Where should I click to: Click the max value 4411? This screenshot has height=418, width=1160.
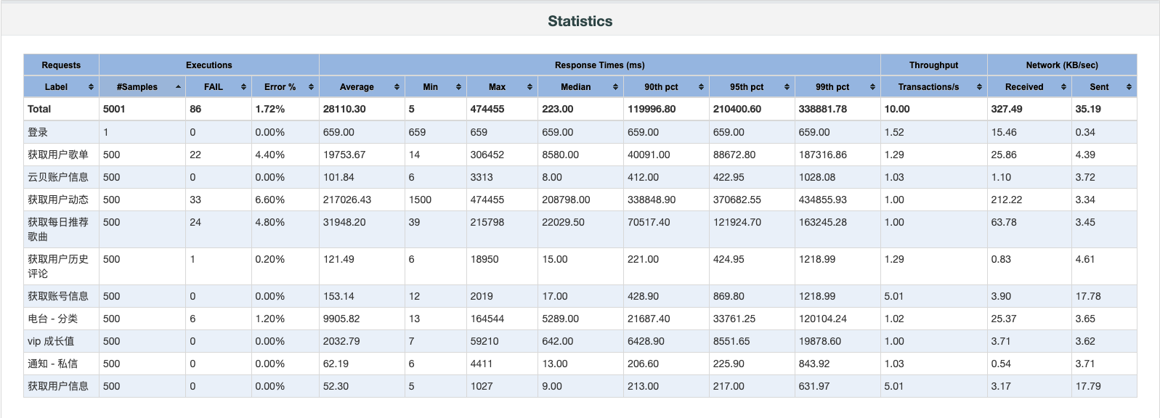click(482, 364)
